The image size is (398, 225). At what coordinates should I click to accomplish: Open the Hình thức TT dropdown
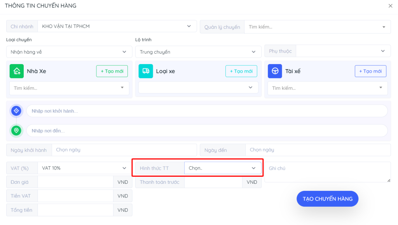[x=222, y=168]
